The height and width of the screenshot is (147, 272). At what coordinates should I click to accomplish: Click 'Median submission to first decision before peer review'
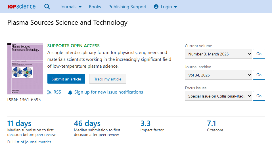(x=32, y=132)
